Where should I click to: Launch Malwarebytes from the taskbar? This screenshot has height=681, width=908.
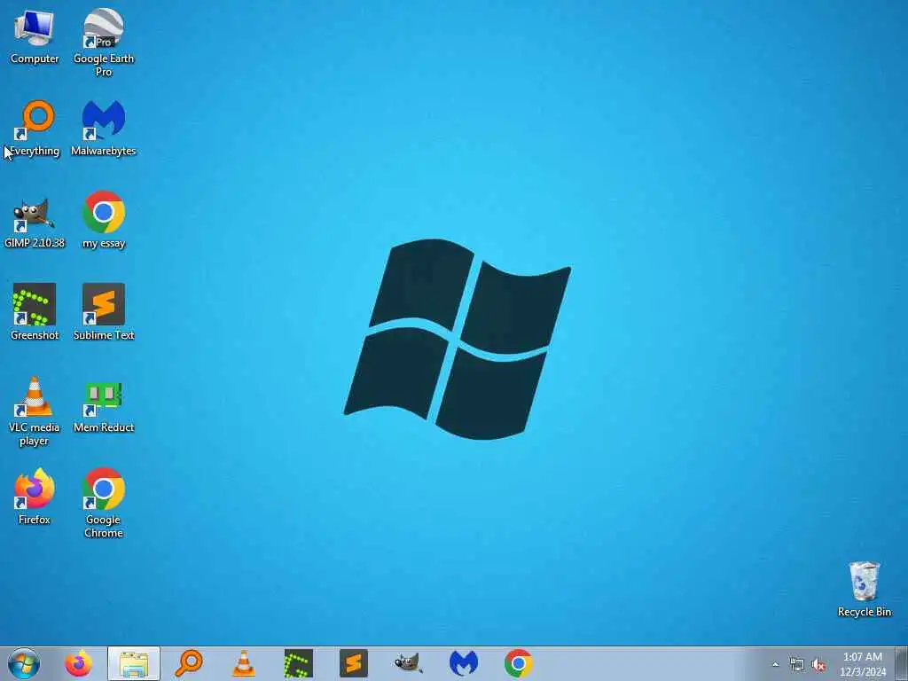click(464, 663)
